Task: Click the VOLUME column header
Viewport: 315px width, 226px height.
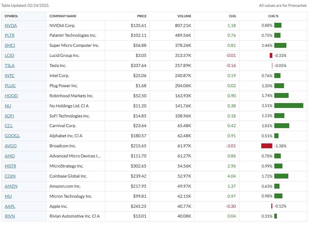Action: pyautogui.click(x=184, y=16)
